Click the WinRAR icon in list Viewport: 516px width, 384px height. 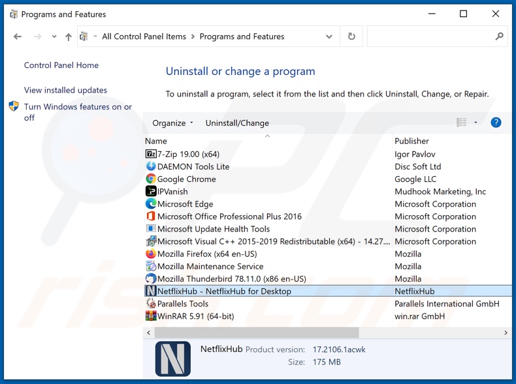tap(151, 316)
